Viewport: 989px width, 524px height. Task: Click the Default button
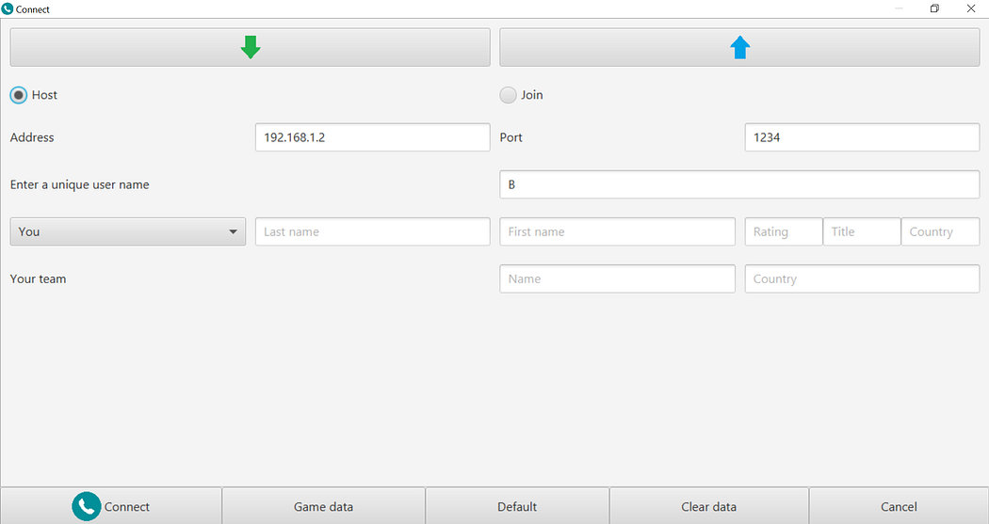click(517, 506)
